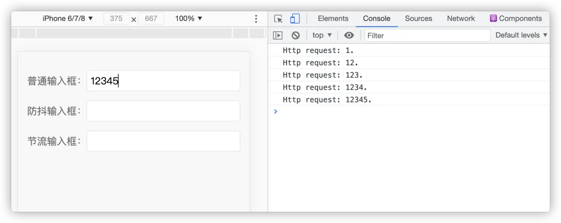Expand the top JavaScript context selector

[322, 35]
